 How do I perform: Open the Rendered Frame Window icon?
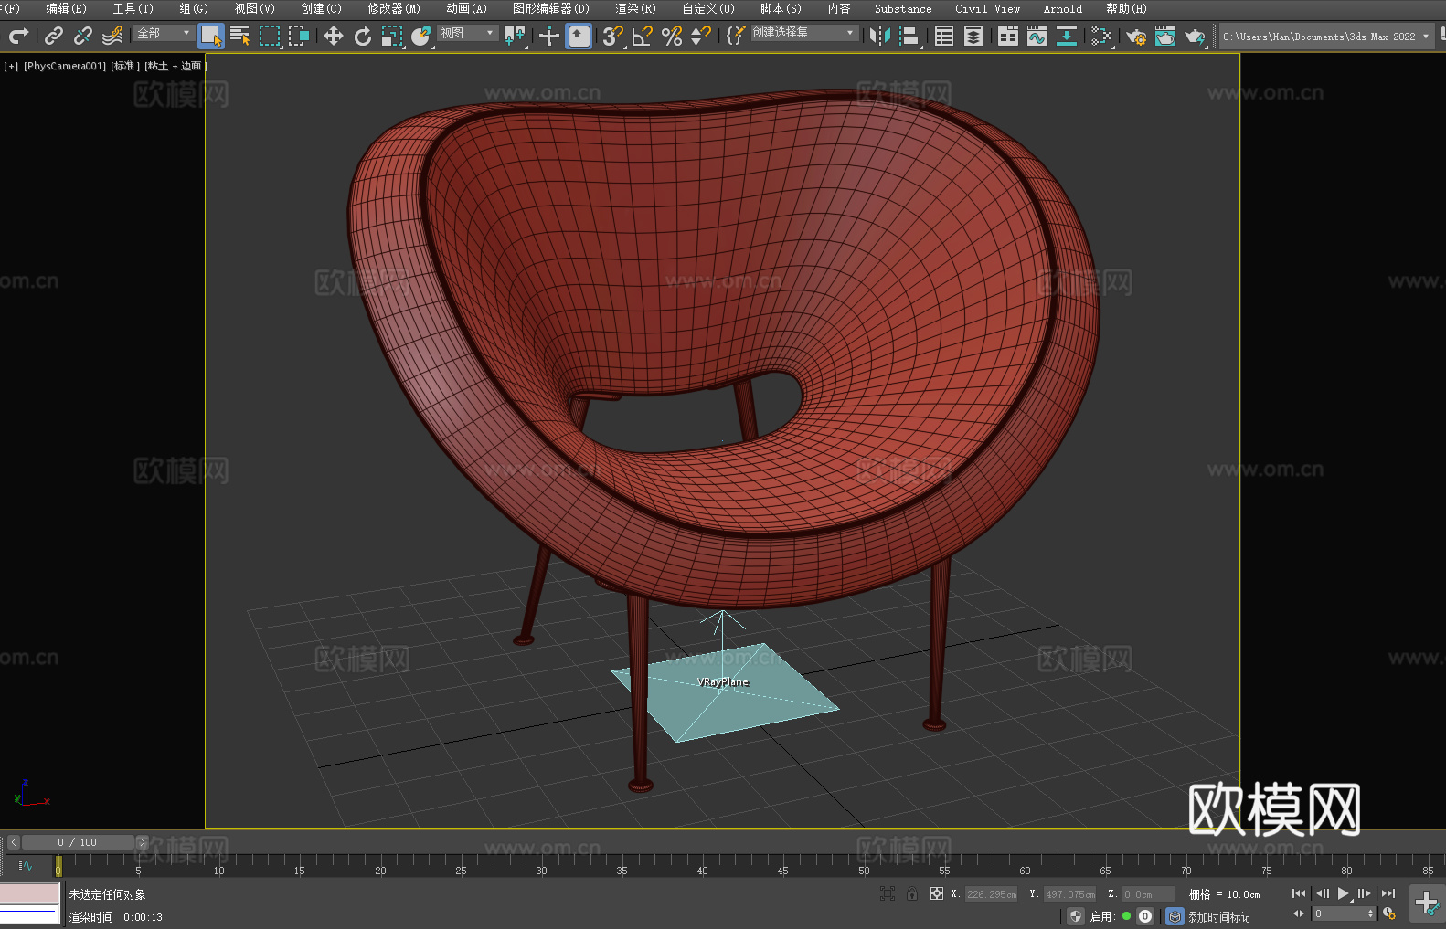1165,36
